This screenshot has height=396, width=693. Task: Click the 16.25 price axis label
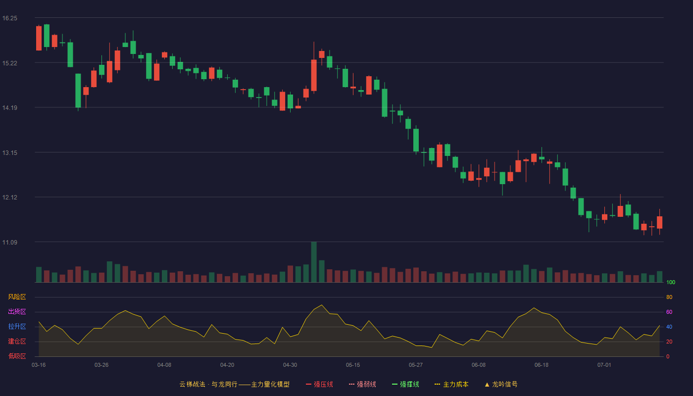coord(10,18)
